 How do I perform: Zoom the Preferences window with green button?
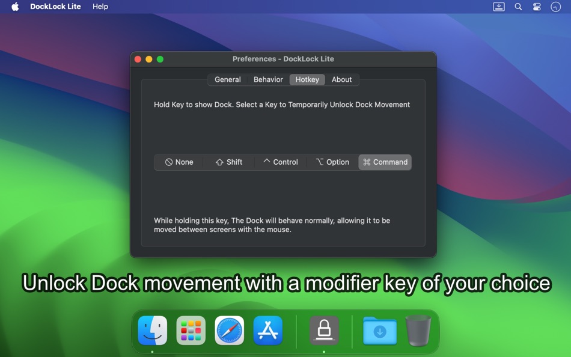[160, 59]
